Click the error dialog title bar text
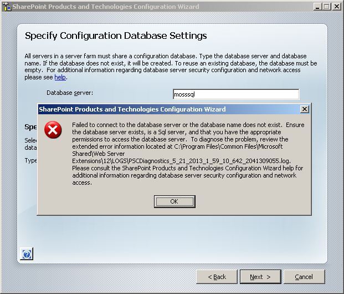The width and height of the screenshot is (344, 294). pos(132,109)
